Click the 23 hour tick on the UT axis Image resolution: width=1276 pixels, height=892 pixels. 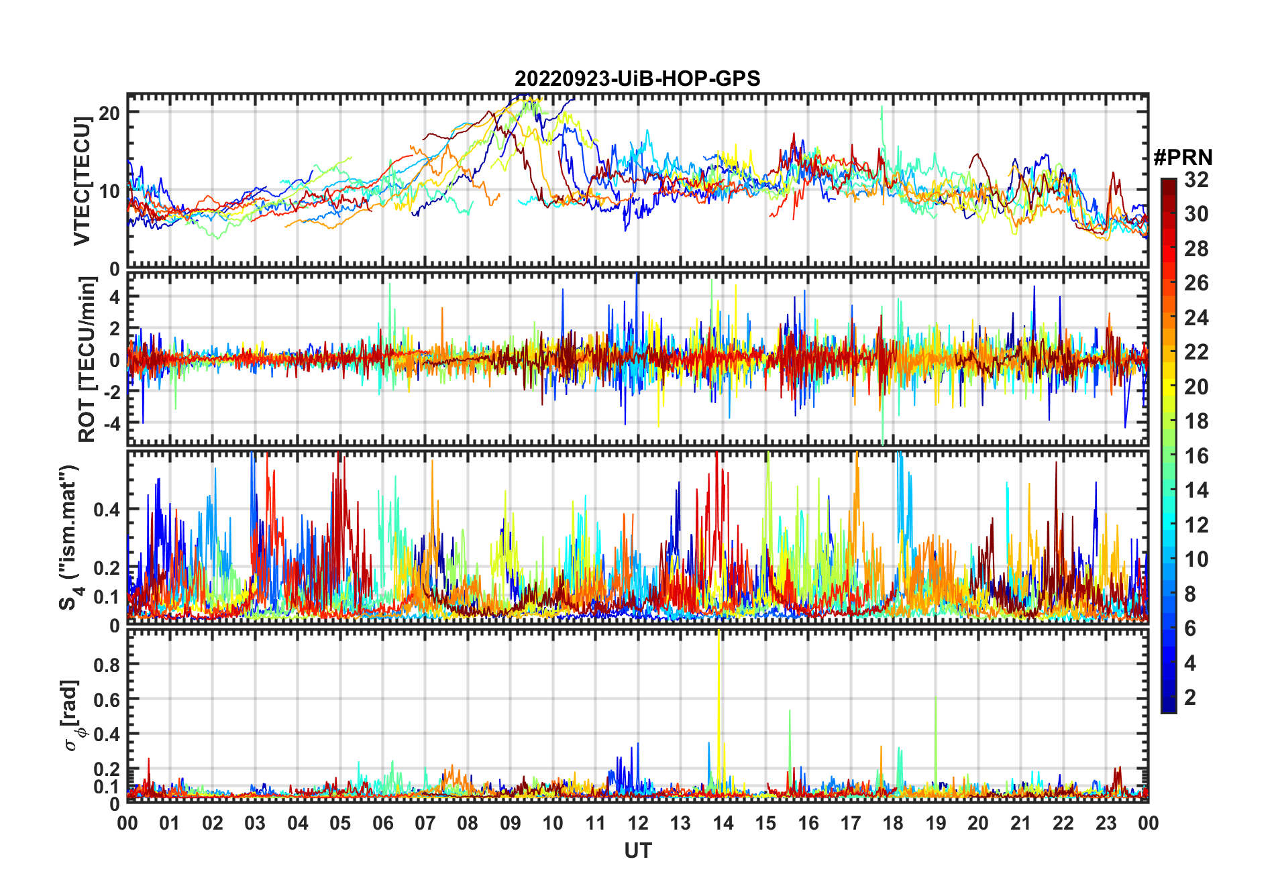pyautogui.click(x=1106, y=824)
